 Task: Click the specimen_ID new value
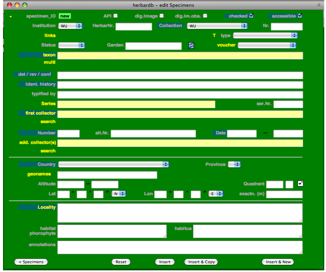point(65,16)
